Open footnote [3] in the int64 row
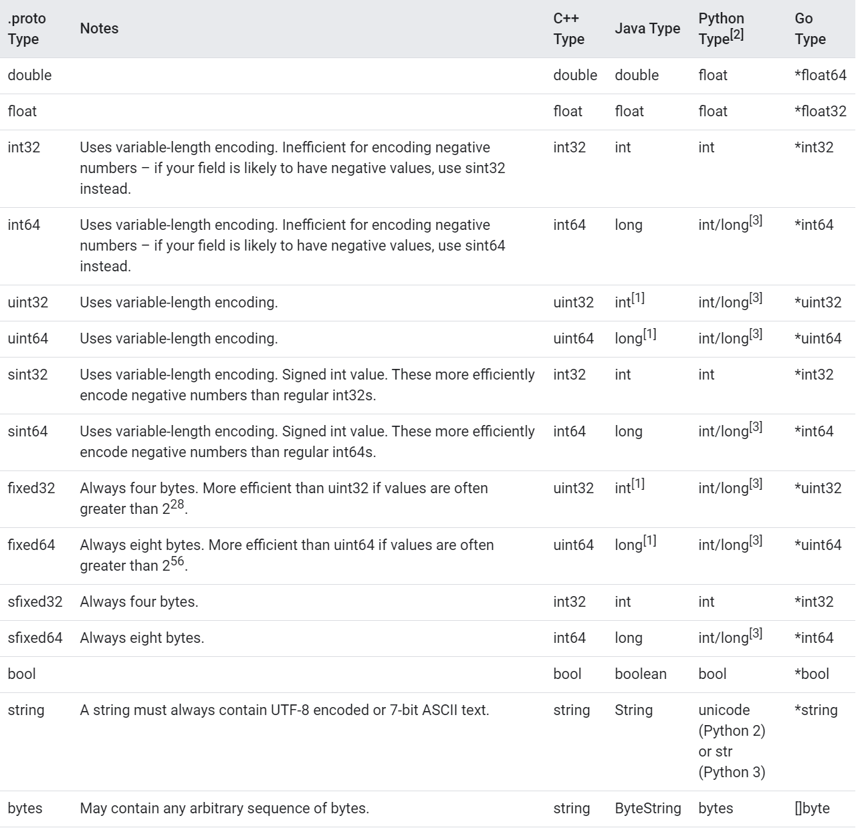 pos(756,220)
